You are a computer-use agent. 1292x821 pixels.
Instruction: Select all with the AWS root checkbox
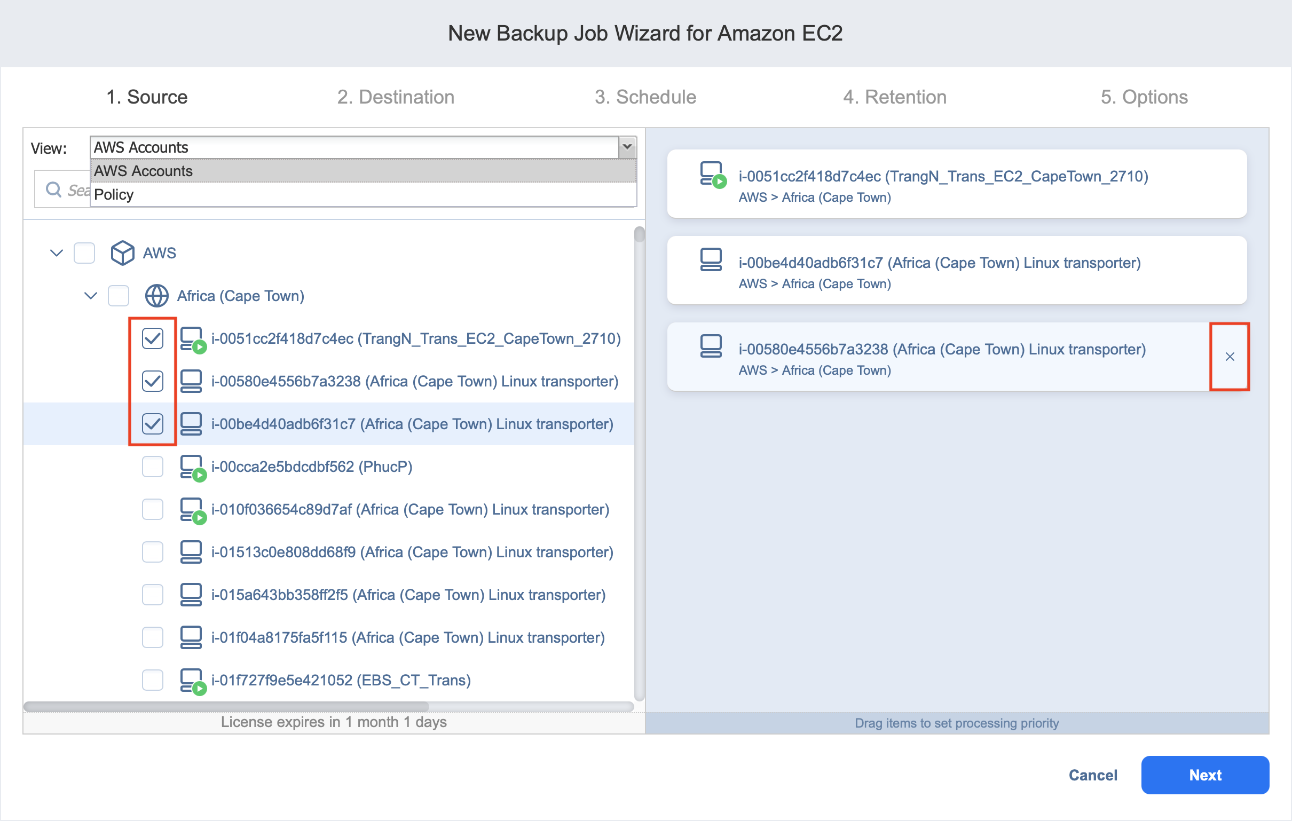coord(84,252)
